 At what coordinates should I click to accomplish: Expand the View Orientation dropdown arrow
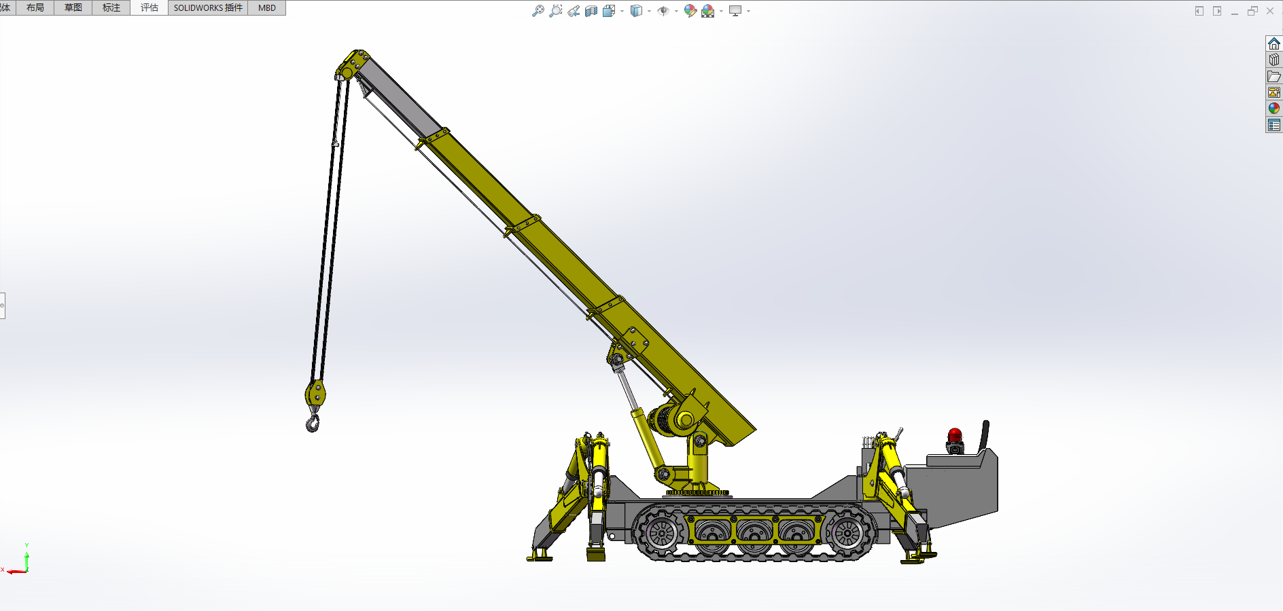622,11
